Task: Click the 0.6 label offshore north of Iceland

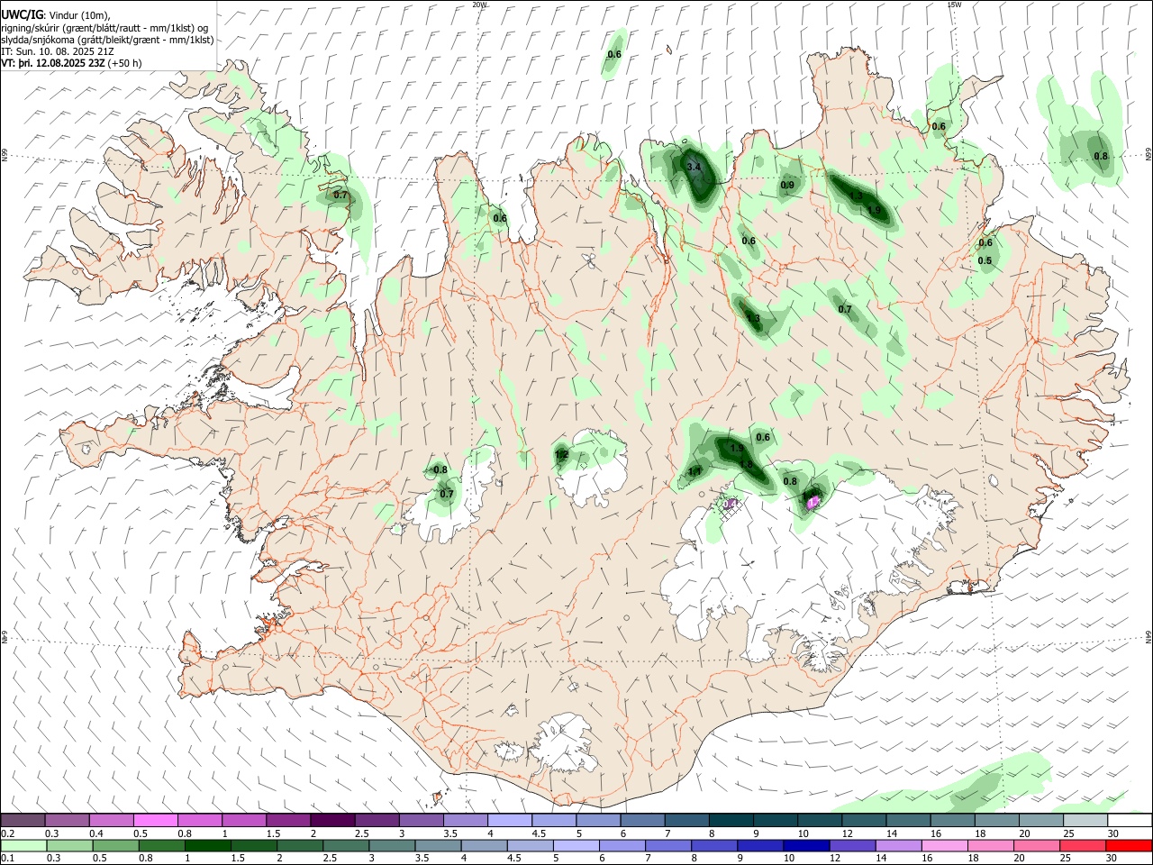Action: pyautogui.click(x=614, y=55)
